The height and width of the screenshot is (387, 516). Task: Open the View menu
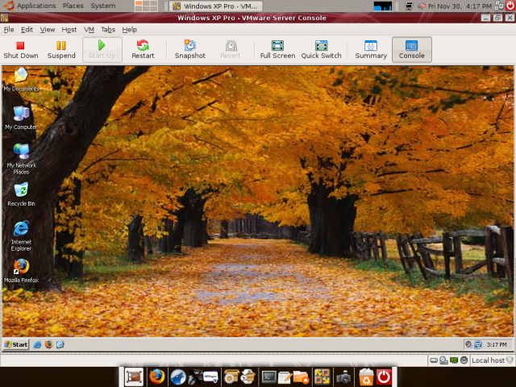48,30
